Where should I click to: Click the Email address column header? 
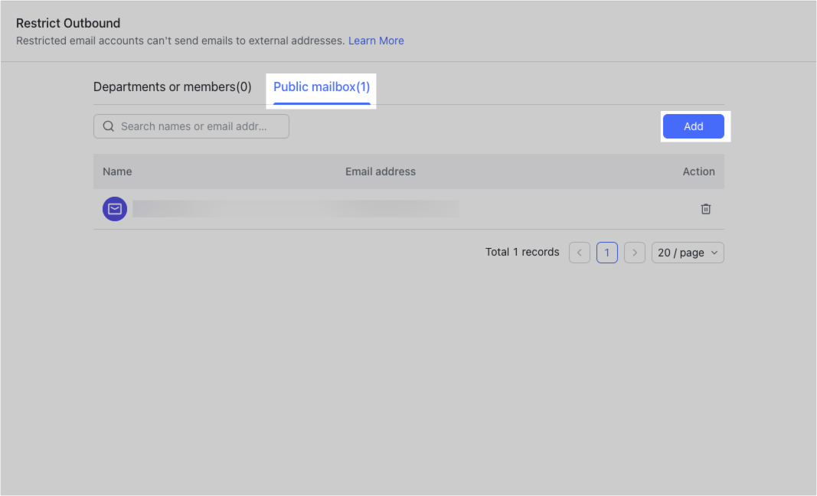tap(381, 171)
